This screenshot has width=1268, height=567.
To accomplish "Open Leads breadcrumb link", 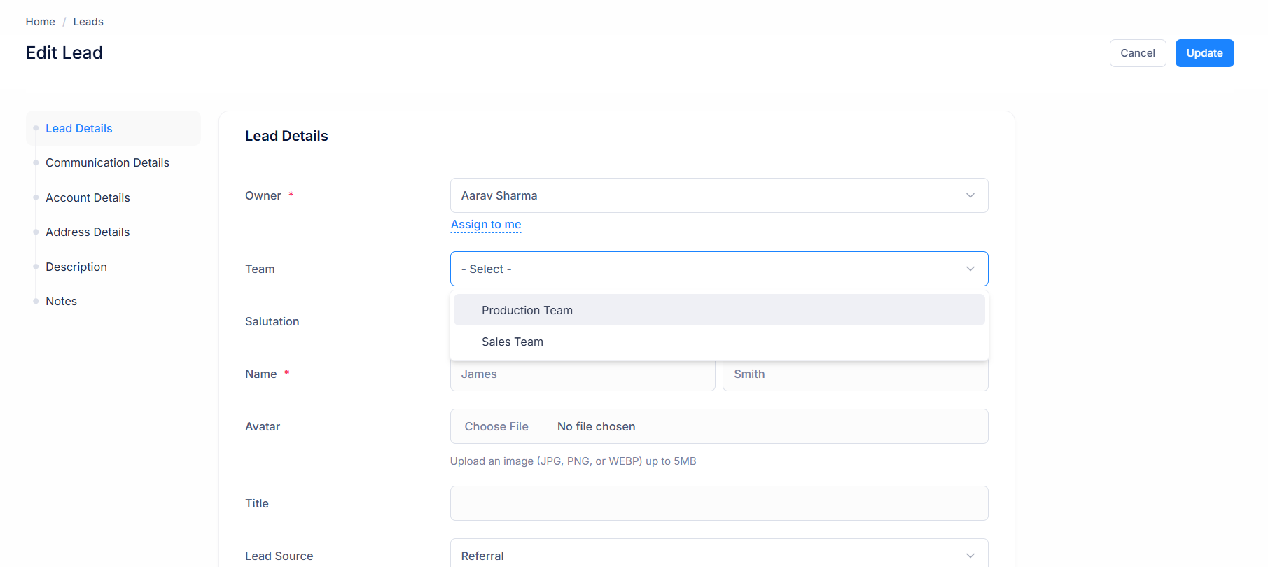I will [x=88, y=22].
